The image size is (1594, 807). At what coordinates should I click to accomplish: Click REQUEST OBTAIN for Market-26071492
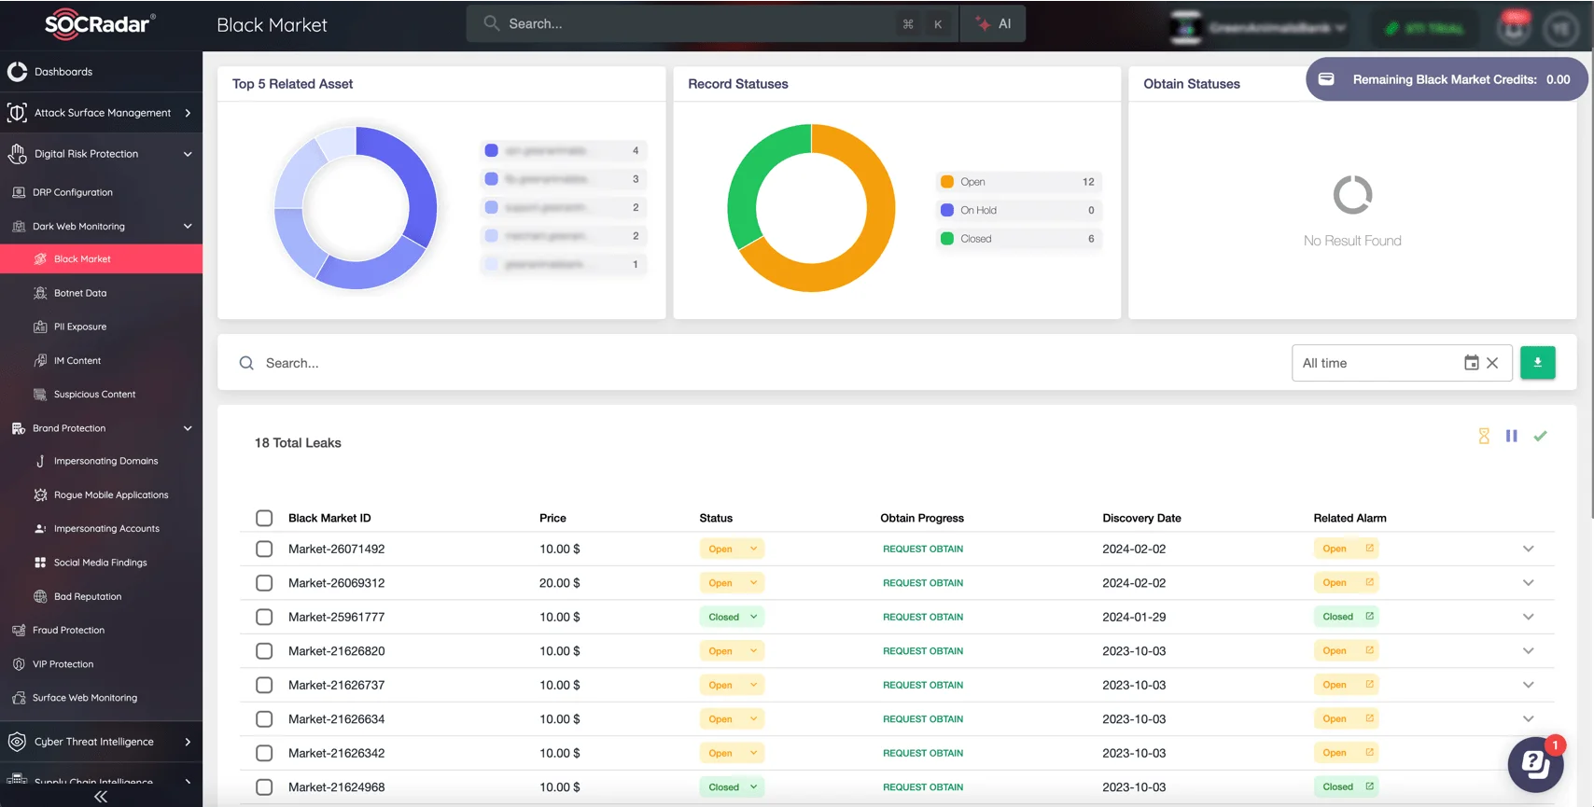click(x=923, y=549)
